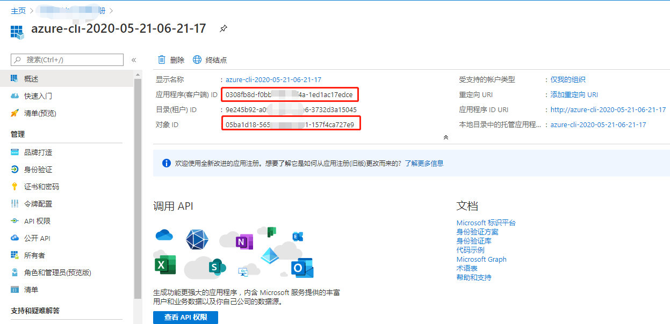
Task: Click the trash icon for 删除
Action: coord(162,60)
